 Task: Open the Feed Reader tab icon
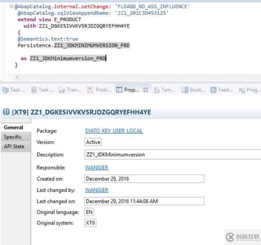click(x=214, y=90)
